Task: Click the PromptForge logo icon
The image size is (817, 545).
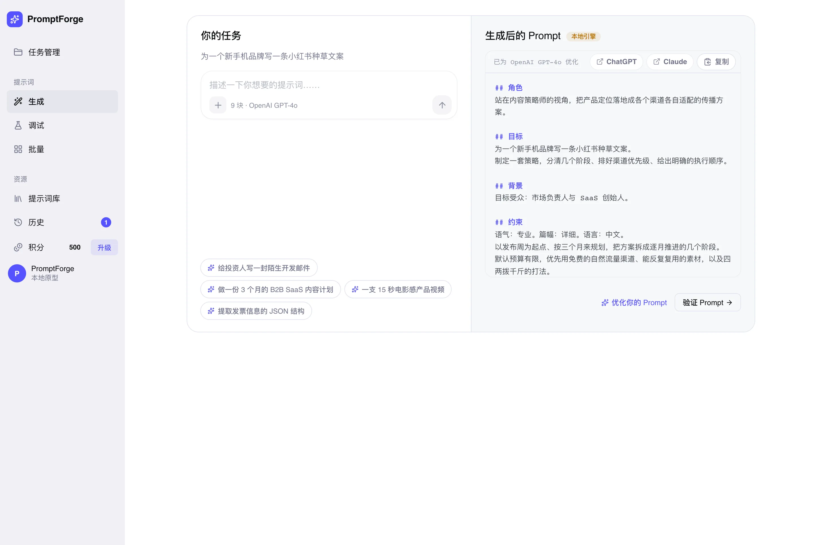Action: (x=14, y=19)
